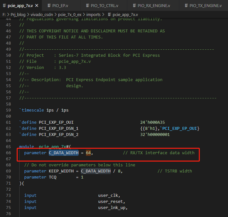Screen dimensions: 228x217
Task: Expand breadcrumb chevron after F:
Action: (8, 14)
